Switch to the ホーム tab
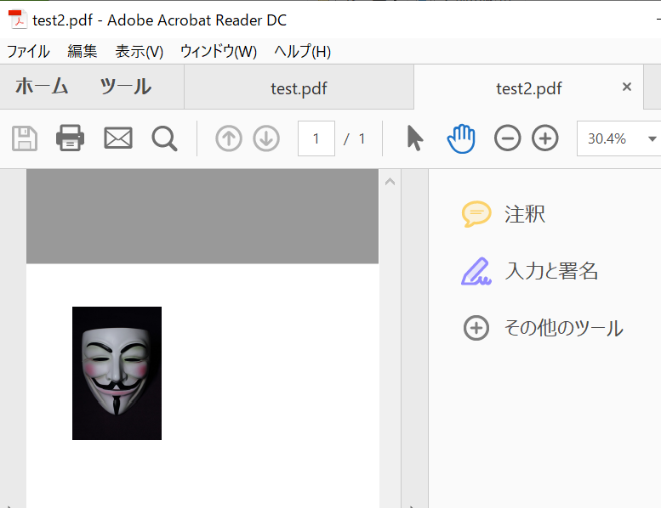Screen dimensions: 661x508 tap(42, 87)
